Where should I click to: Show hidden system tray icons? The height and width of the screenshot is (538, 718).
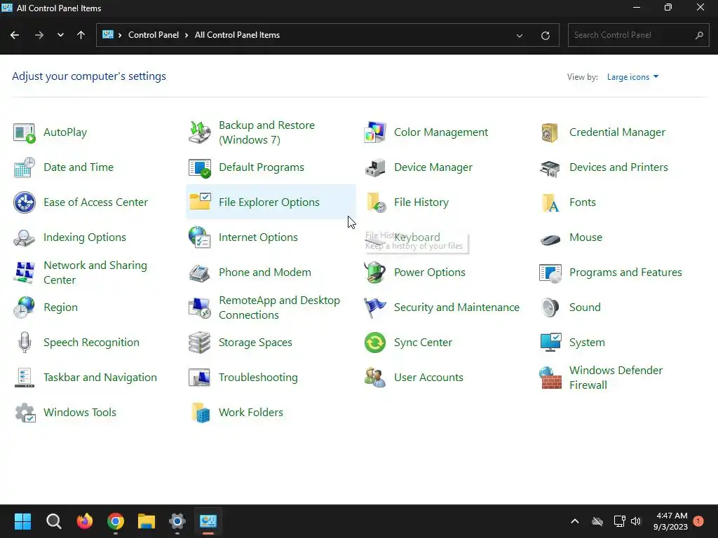575,521
